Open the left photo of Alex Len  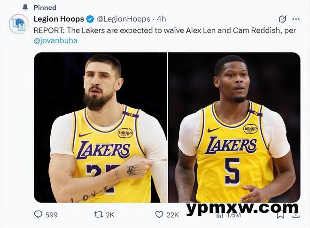coord(100,127)
